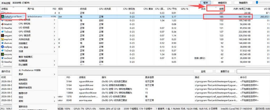
Task: Click 3599 个线程在 174 个进程中 status entry
Action: click(x=139, y=108)
